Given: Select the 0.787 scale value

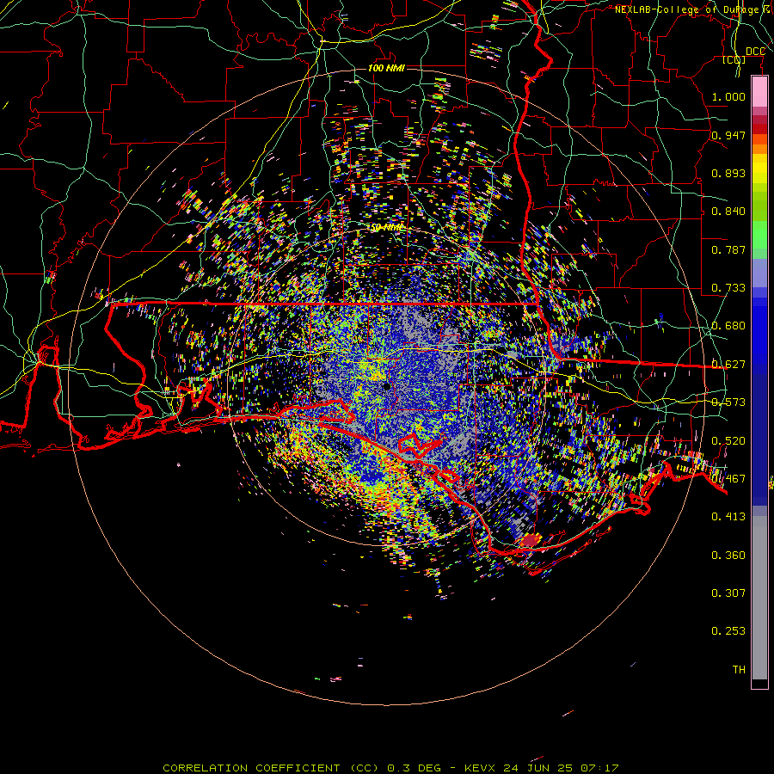Looking at the screenshot, I should (x=728, y=249).
